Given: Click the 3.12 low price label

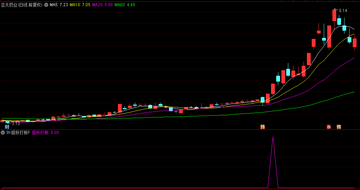Looking at the screenshot, I should (x=16, y=124).
